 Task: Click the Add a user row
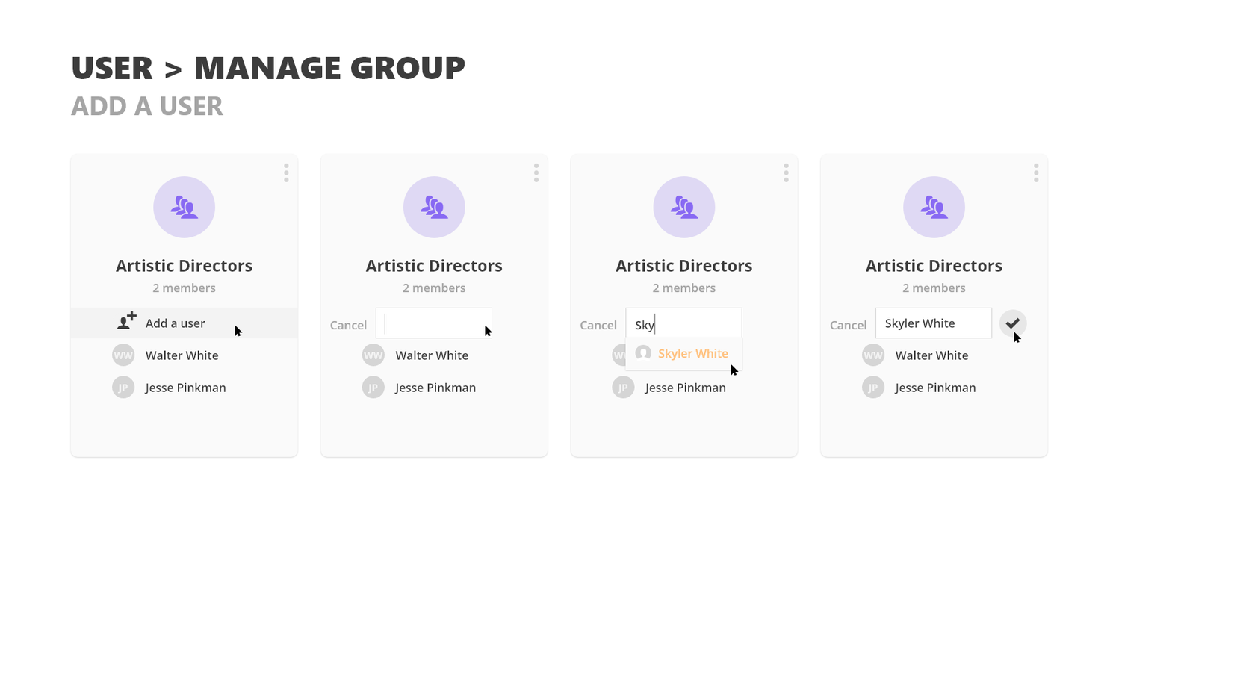point(184,323)
